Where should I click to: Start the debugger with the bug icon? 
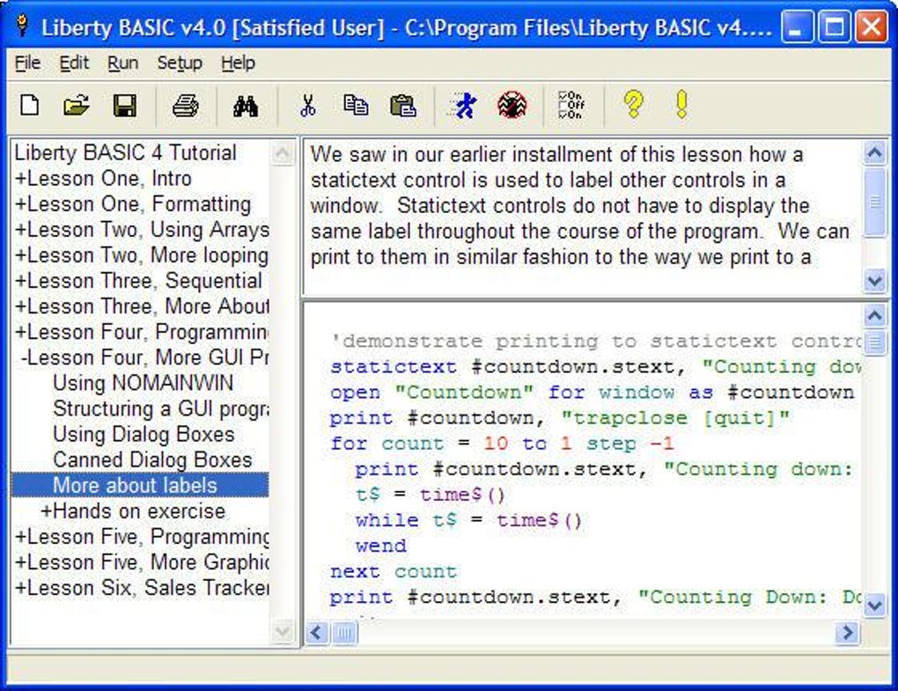click(x=512, y=106)
